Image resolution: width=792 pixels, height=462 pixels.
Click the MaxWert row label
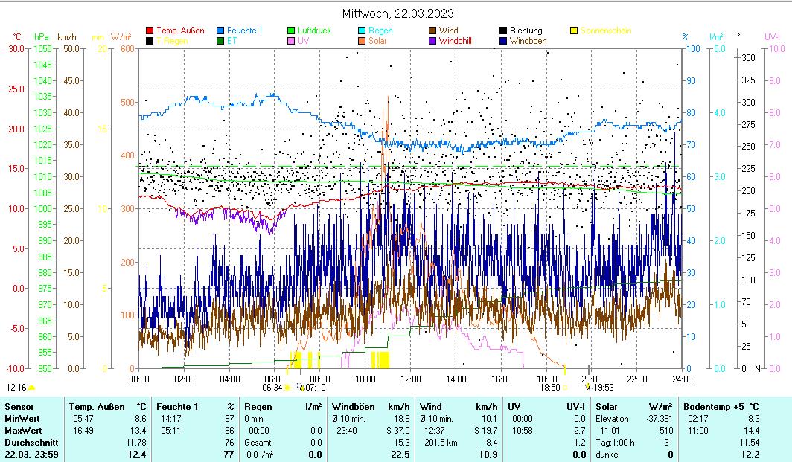[23, 431]
